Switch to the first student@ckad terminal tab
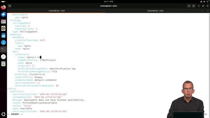Screen dimensions: 210x118 [x=57, y=11]
